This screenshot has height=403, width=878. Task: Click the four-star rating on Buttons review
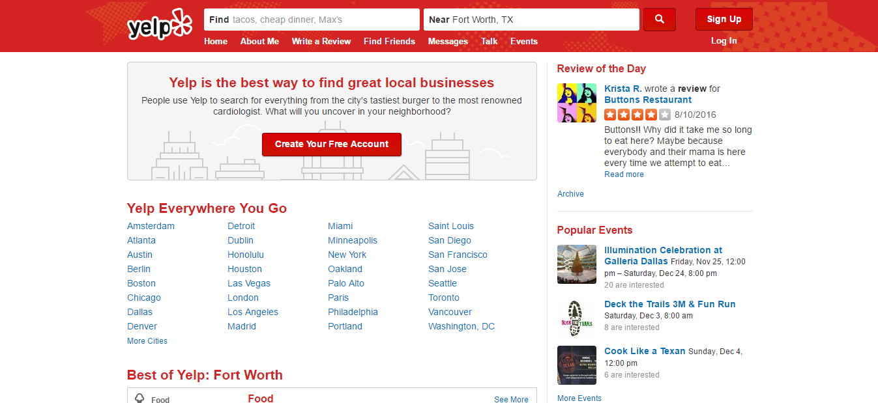click(x=637, y=115)
